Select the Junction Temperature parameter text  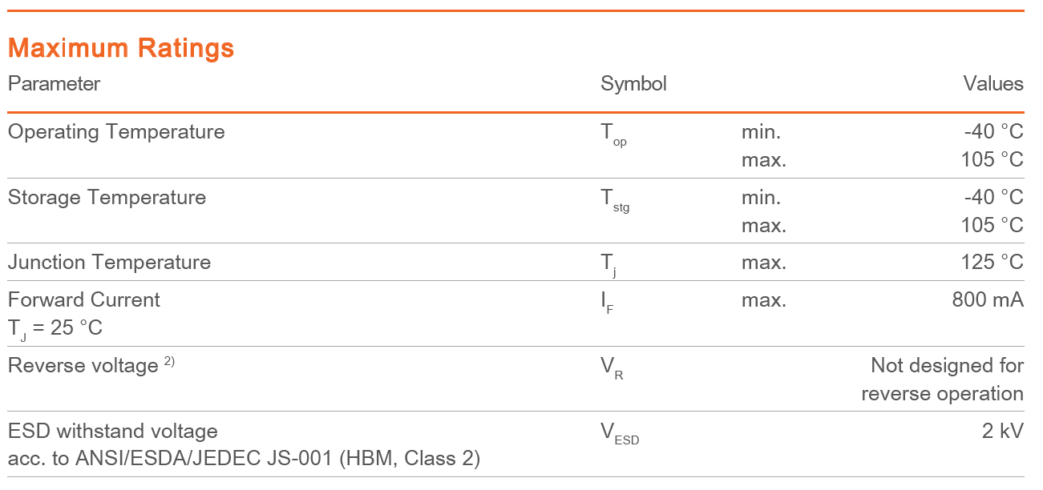click(109, 263)
